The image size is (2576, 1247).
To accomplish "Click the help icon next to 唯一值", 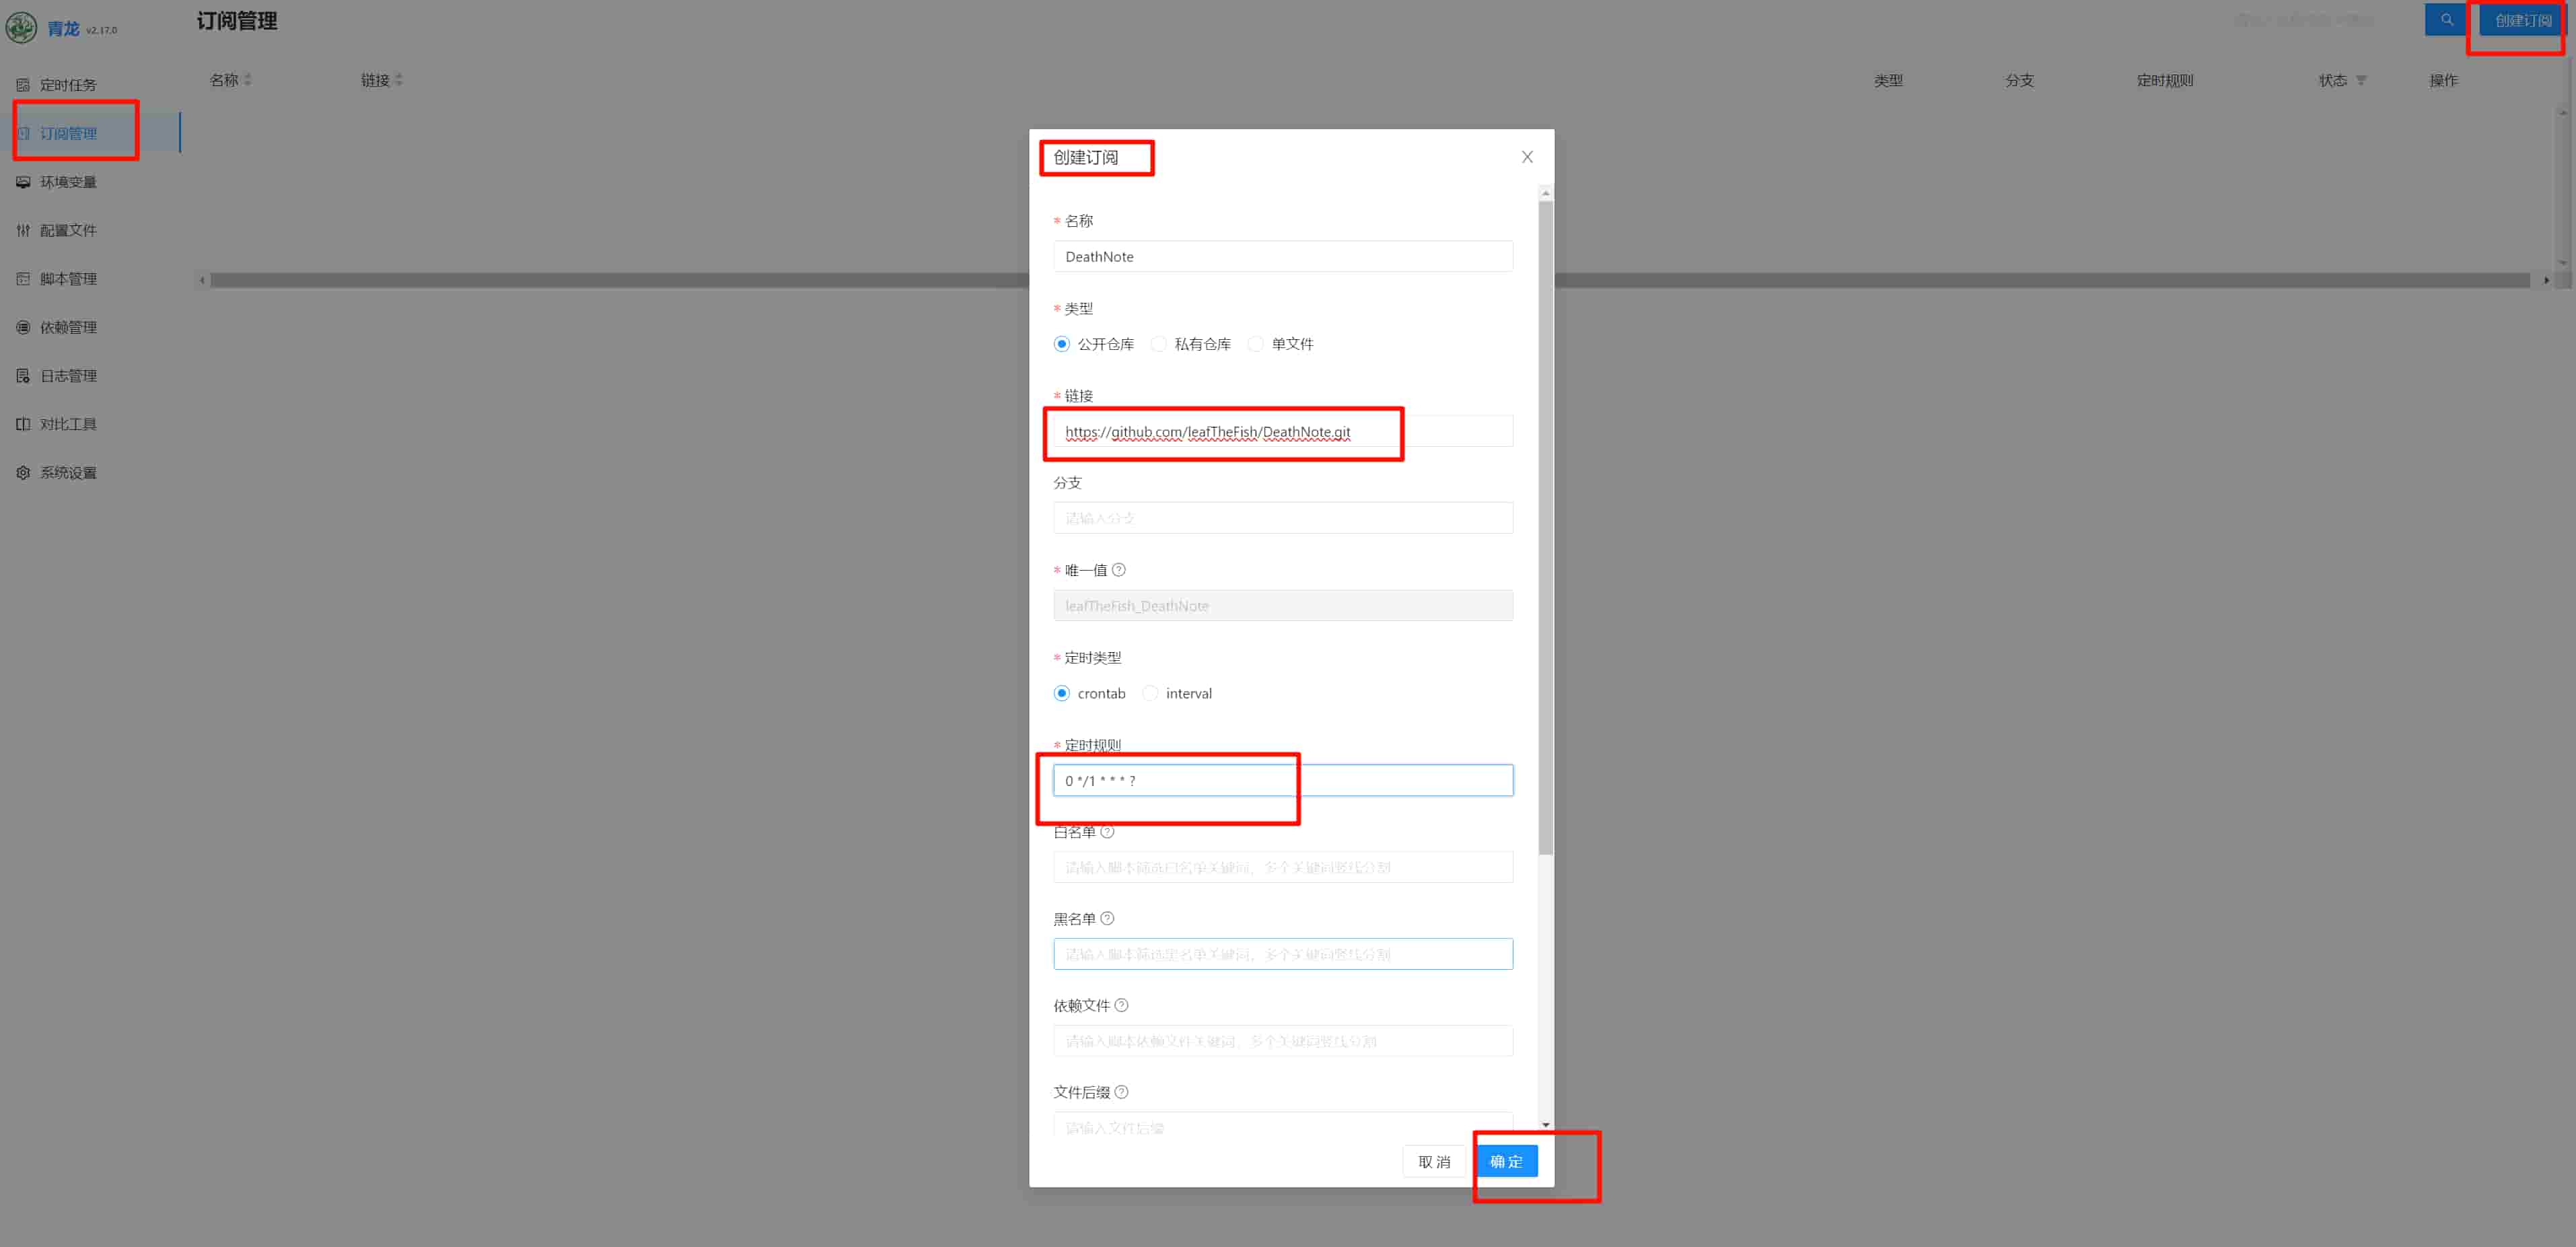I will pyautogui.click(x=1119, y=570).
